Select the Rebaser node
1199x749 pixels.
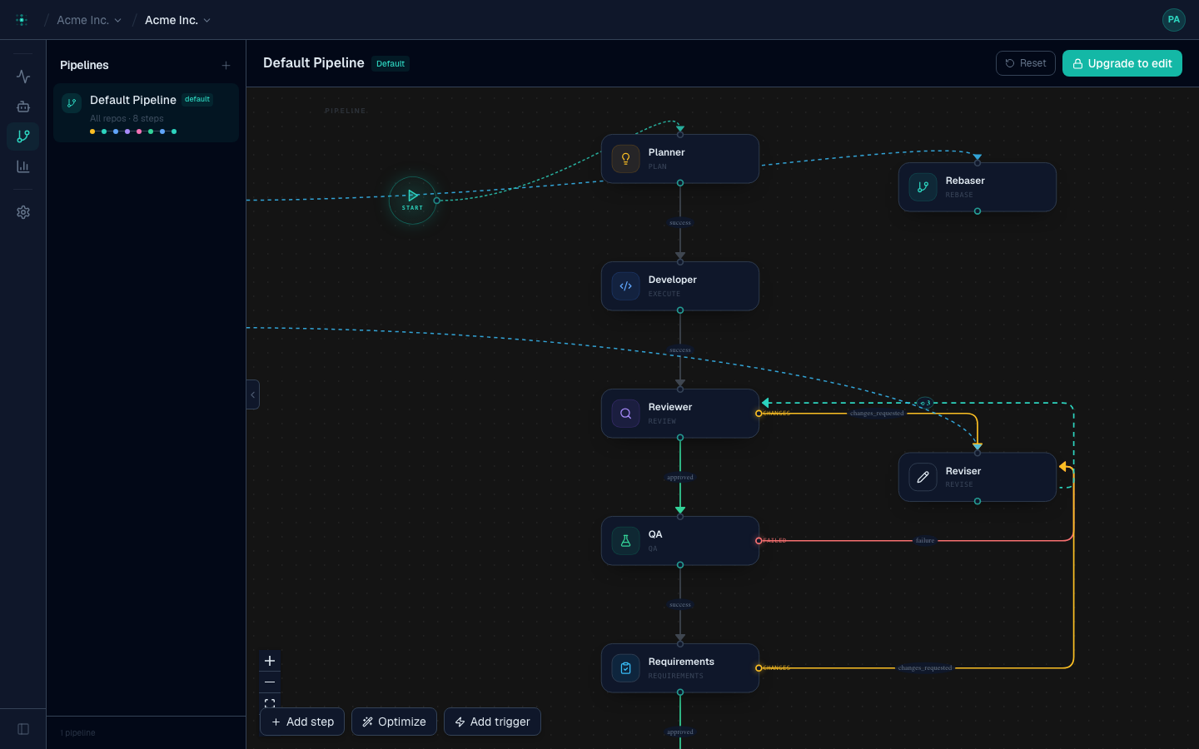(978, 187)
